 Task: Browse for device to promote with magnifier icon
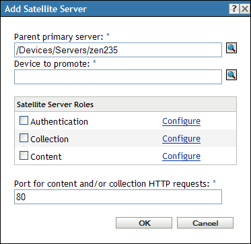click(x=231, y=75)
